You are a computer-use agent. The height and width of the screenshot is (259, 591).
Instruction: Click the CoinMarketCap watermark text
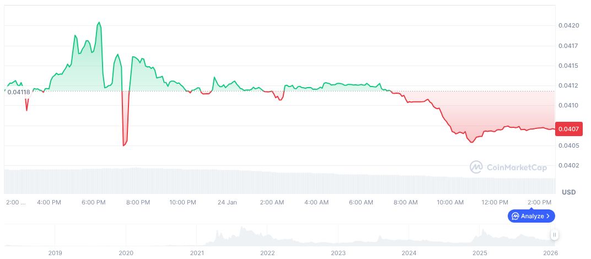pos(516,167)
